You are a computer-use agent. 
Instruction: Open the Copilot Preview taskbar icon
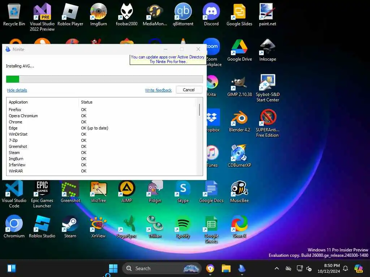point(358,268)
